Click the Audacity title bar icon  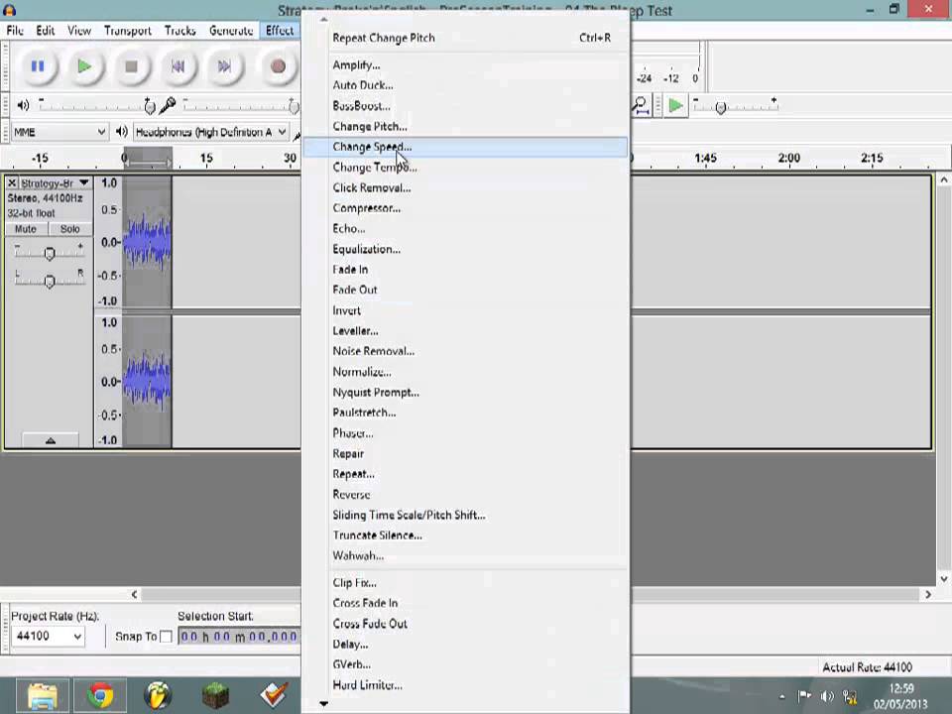tap(10, 9)
